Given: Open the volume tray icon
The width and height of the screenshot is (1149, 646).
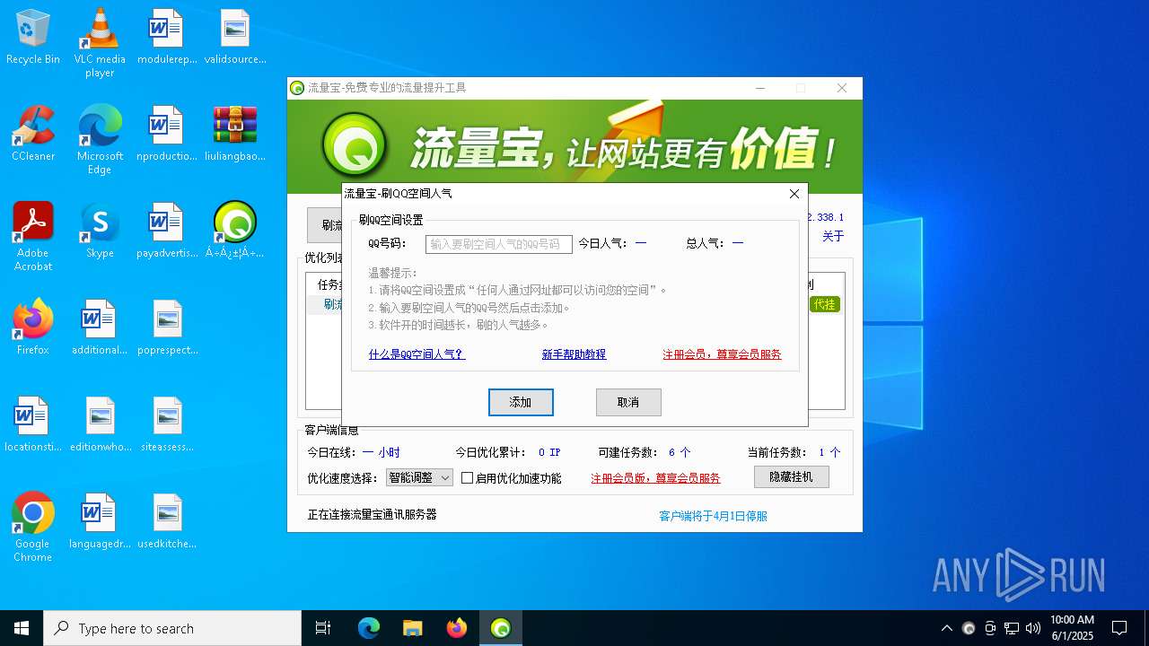Looking at the screenshot, I should pos(1033,628).
